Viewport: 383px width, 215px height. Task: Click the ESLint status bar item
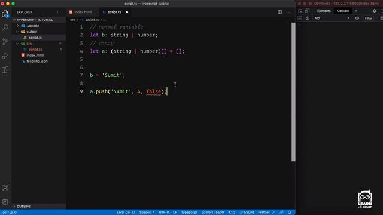click(x=247, y=213)
